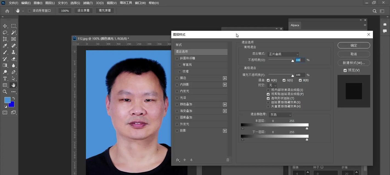
Task: Click the OK (确定) button
Action: tap(354, 45)
